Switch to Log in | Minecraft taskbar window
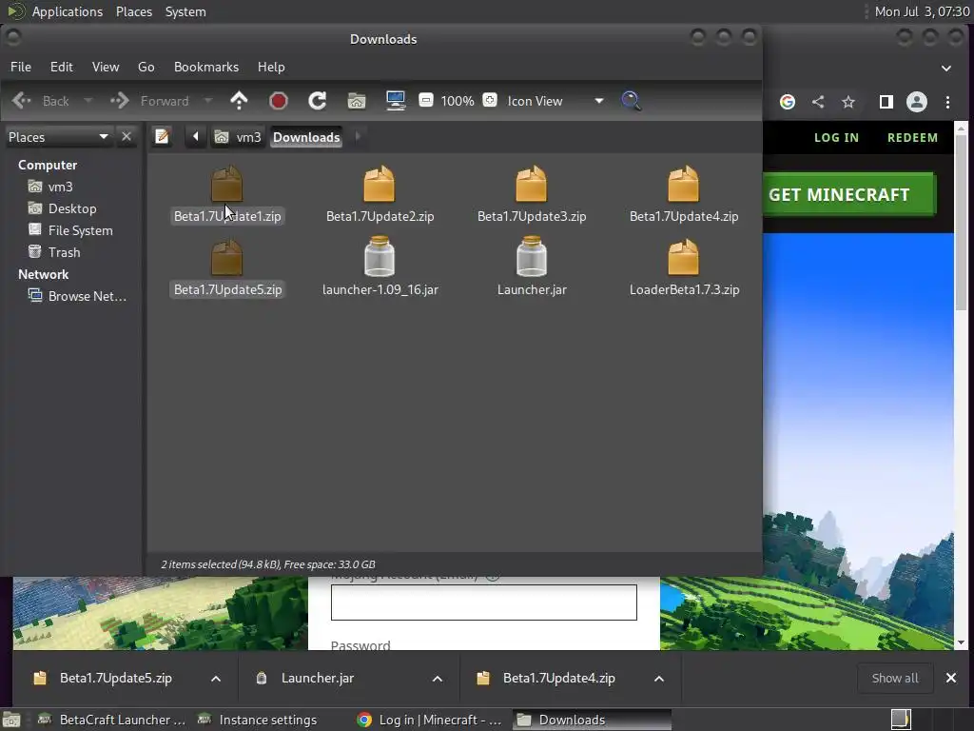Screen dimensions: 974x731 point(430,720)
